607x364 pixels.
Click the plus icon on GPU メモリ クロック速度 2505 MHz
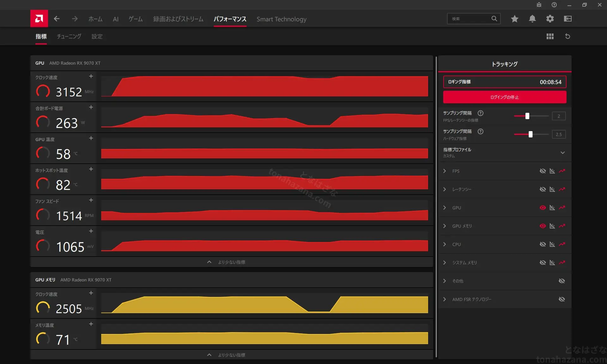click(x=91, y=293)
